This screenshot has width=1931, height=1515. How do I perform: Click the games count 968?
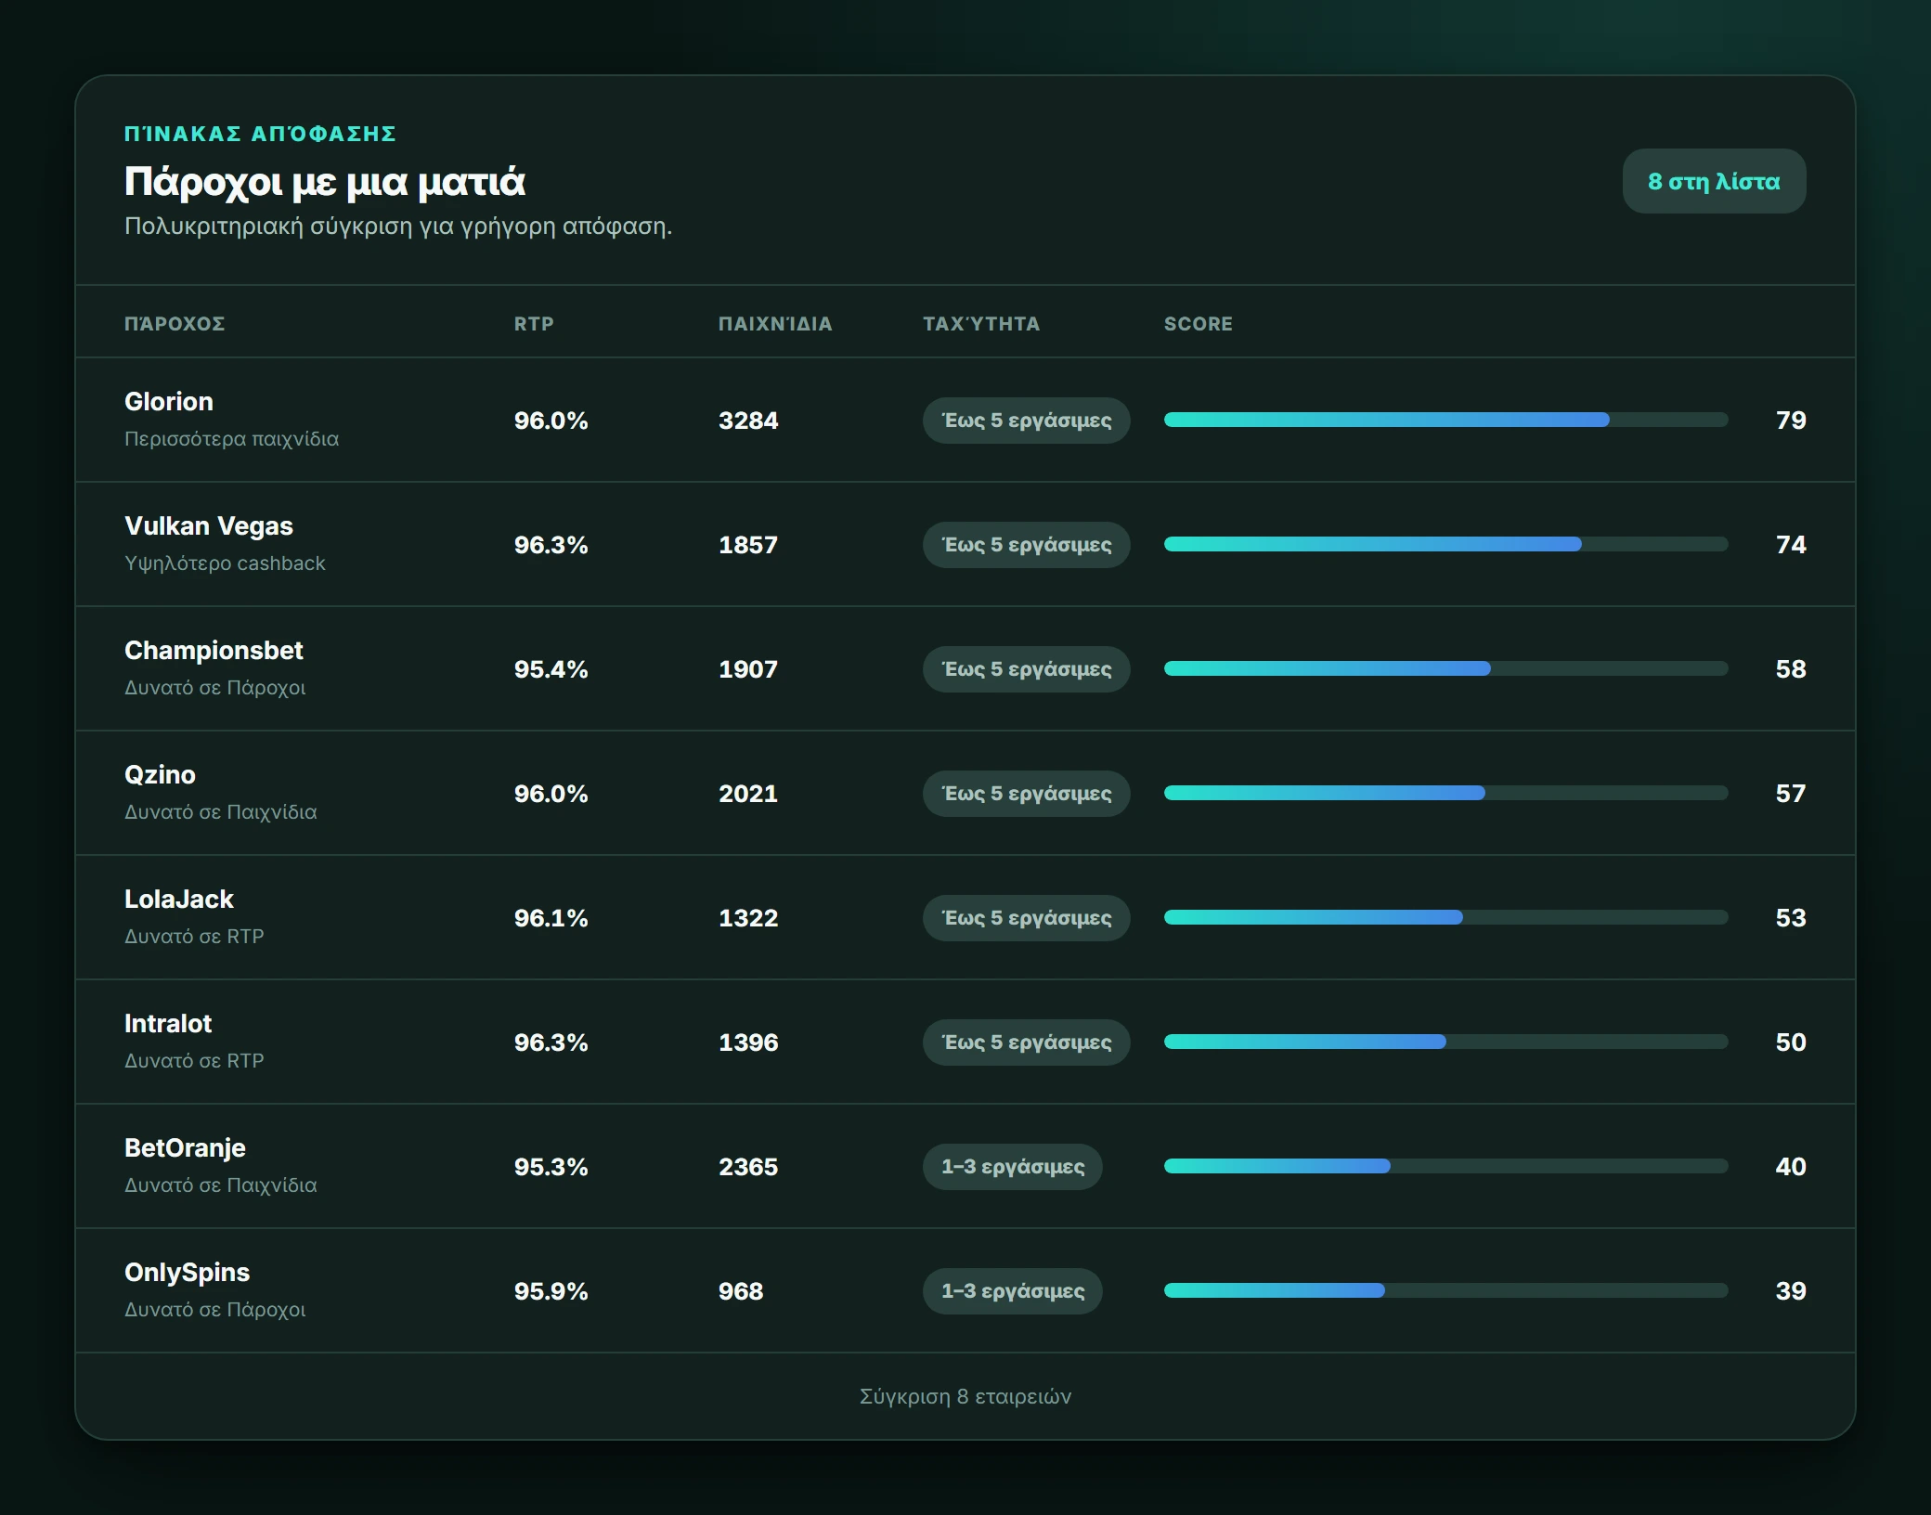tap(741, 1291)
